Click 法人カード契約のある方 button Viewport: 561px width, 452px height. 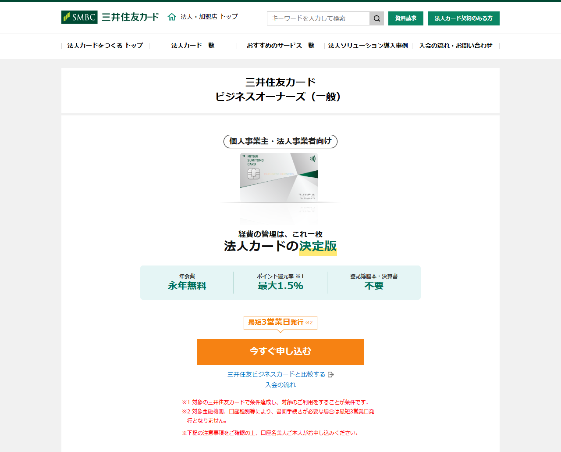coord(464,18)
